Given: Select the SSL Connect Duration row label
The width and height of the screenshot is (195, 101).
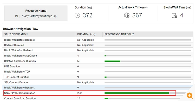Looking at the screenshot, I should pyautogui.click(x=17, y=82).
